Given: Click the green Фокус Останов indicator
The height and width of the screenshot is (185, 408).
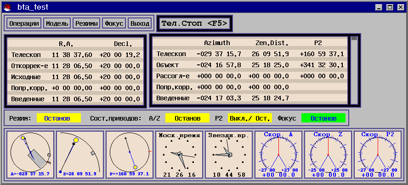Looking at the screenshot, I should tap(323, 118).
